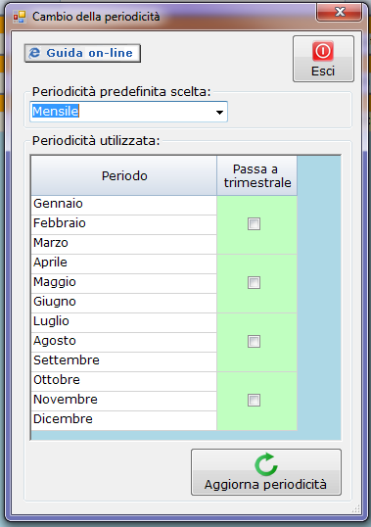Select the Dicembre row
Screen dimensions: 371x527
(x=124, y=420)
